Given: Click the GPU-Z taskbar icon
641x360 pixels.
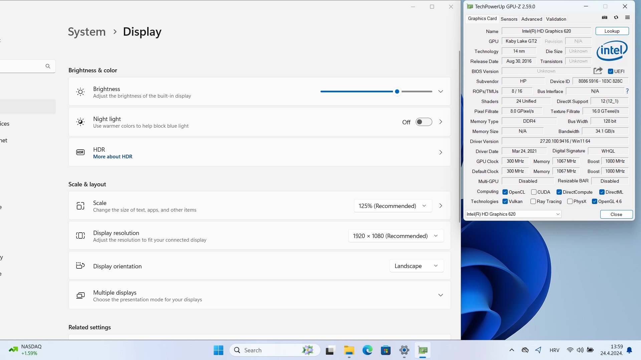Looking at the screenshot, I should tap(423, 350).
